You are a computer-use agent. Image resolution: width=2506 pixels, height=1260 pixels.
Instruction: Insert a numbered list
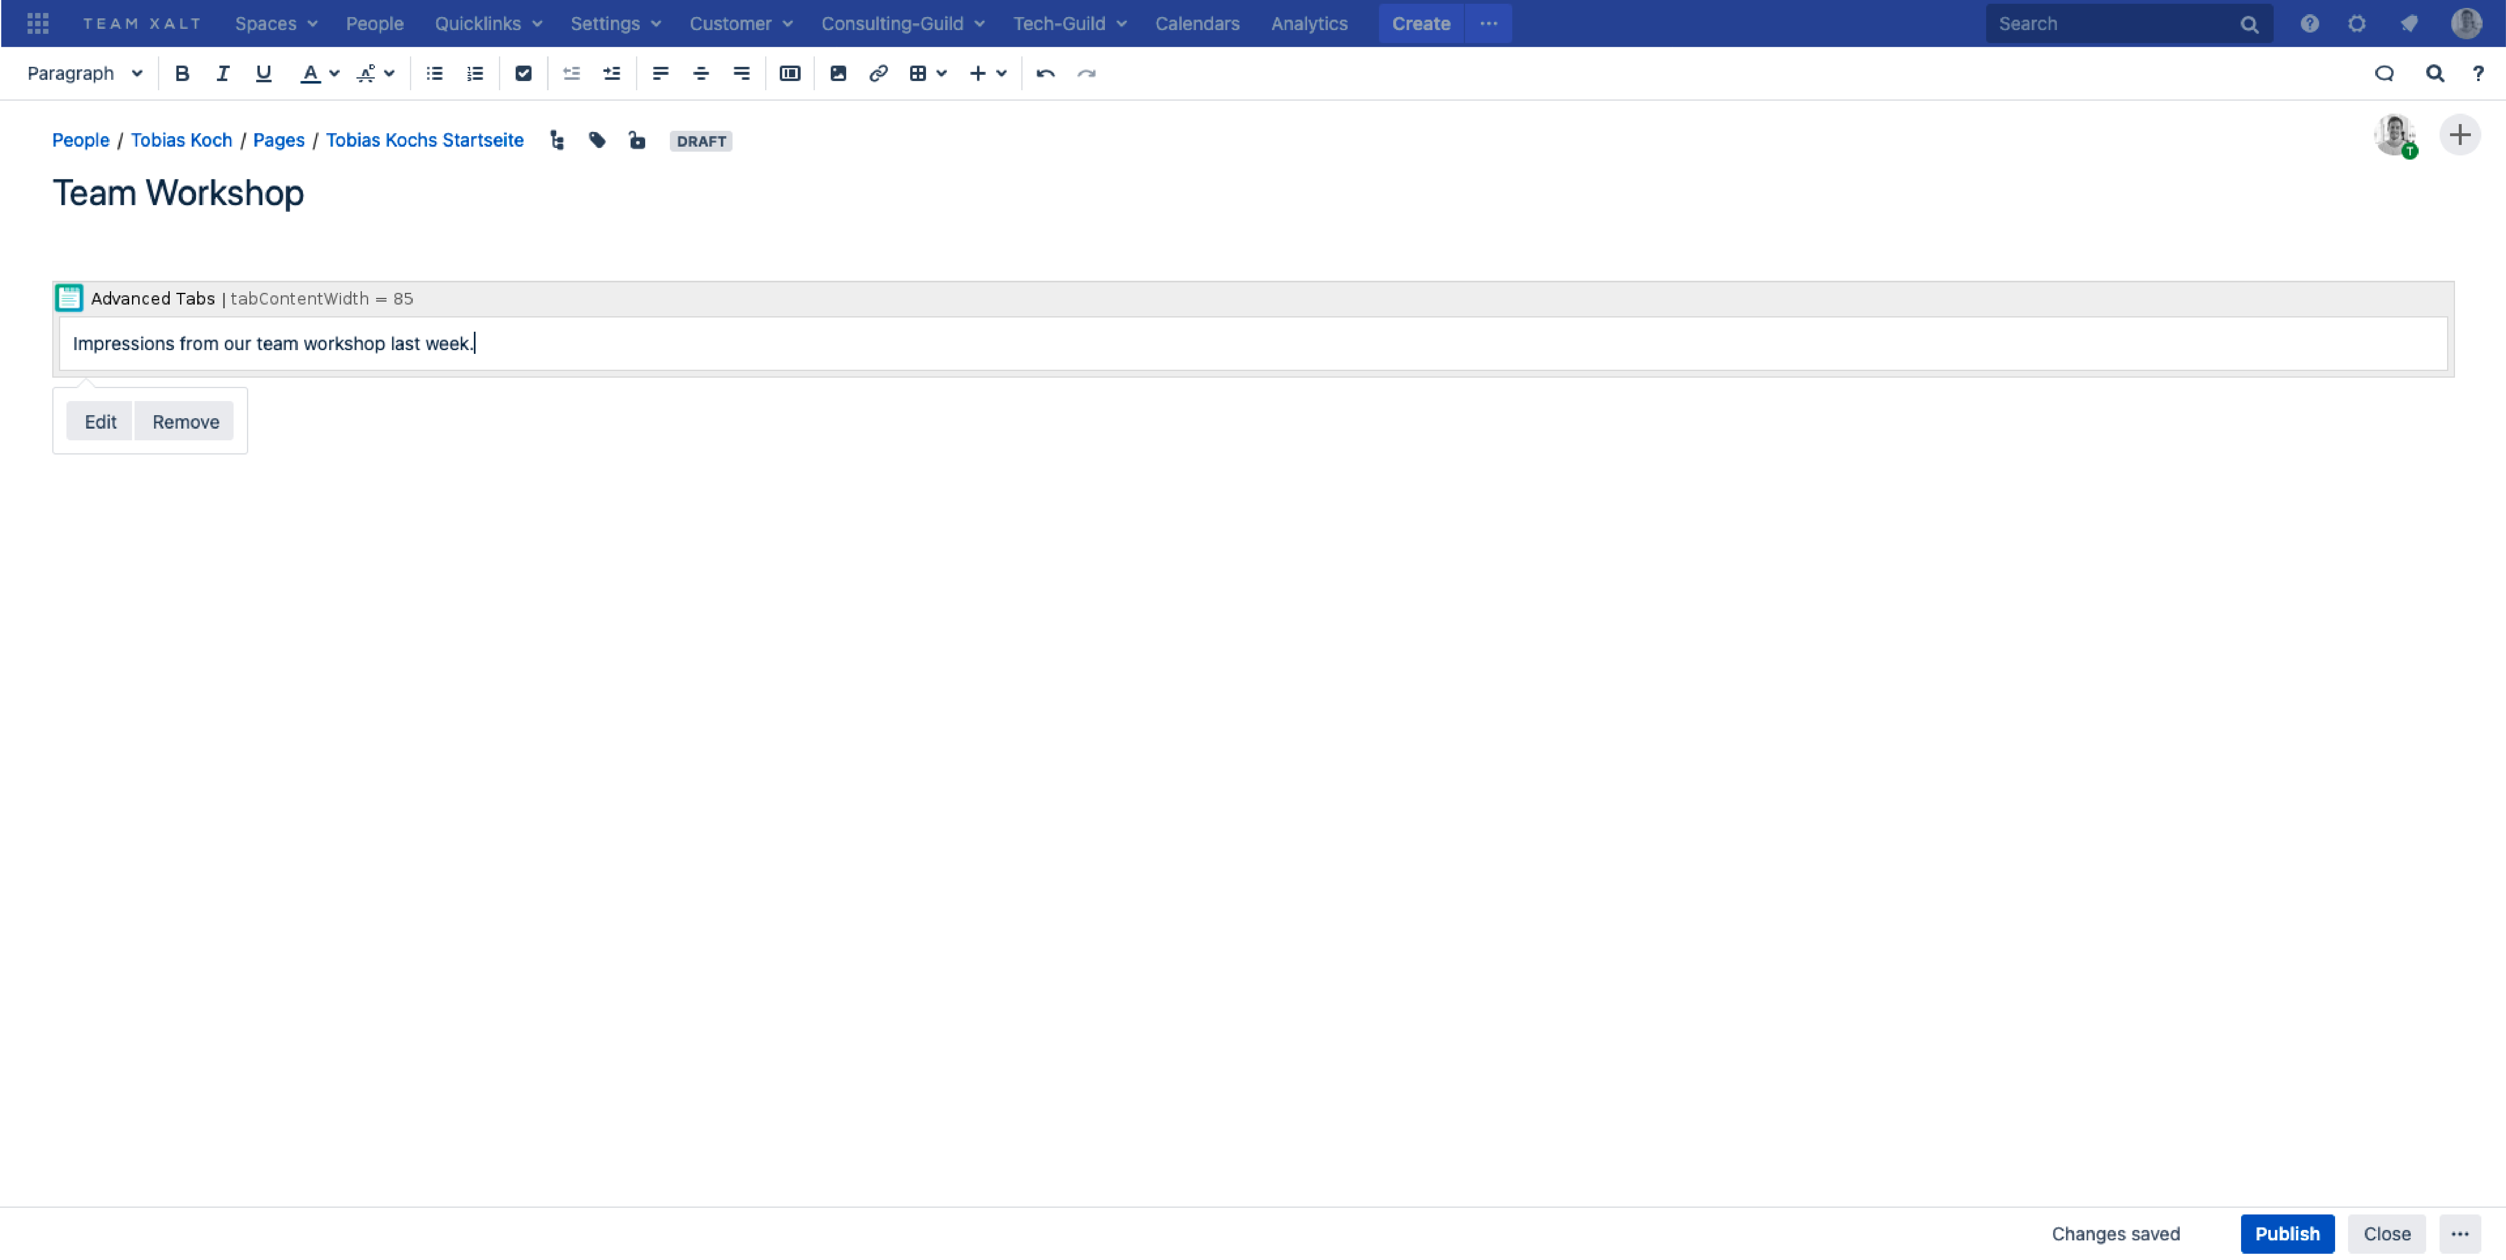(475, 73)
